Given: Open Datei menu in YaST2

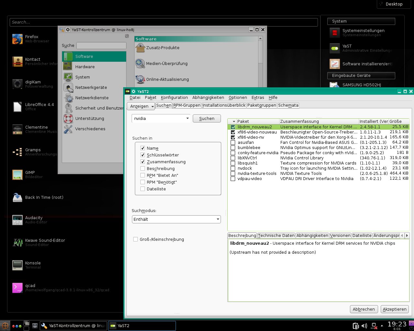Looking at the screenshot, I should pos(135,97).
